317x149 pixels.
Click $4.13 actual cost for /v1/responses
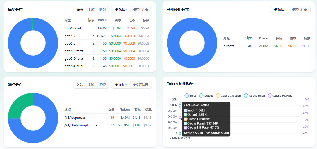point(136,118)
